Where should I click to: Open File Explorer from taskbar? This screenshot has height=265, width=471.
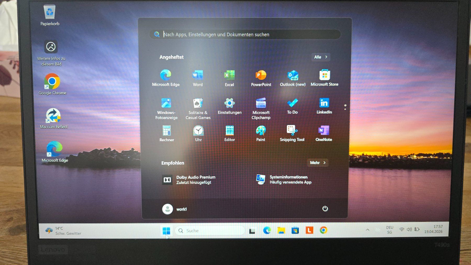(281, 230)
